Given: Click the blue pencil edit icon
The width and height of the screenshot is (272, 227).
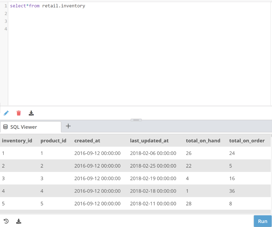Looking at the screenshot, I should 6,113.
